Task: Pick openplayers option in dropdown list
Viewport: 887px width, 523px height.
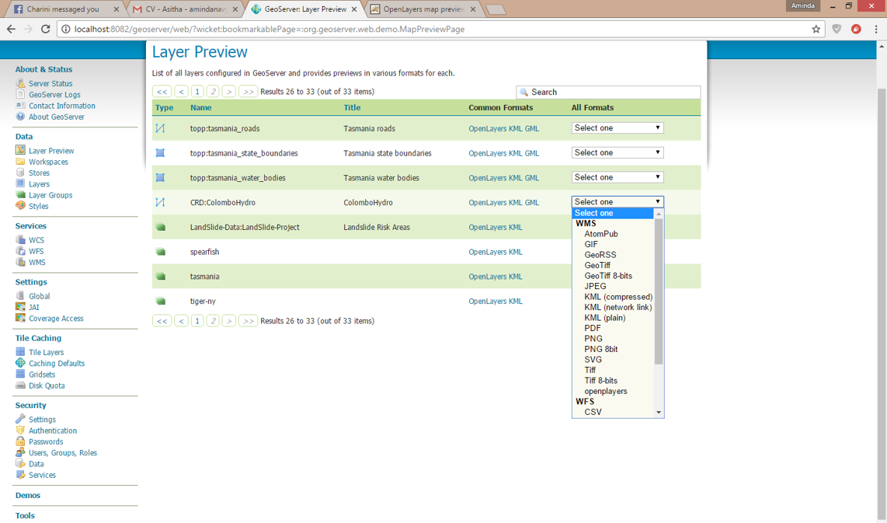Action: [605, 391]
